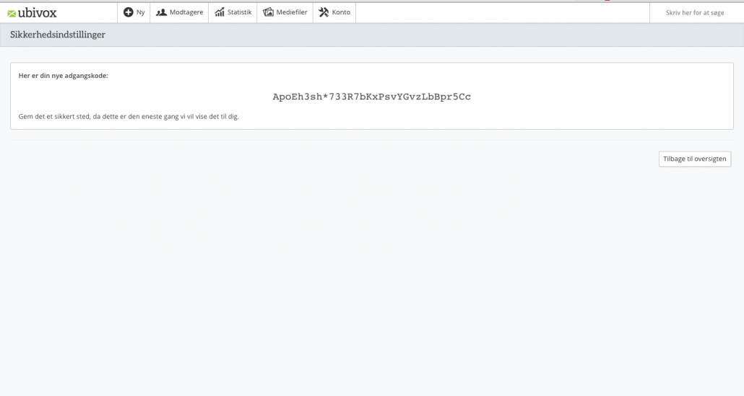
Task: Click the bar chart Statistik icon
Action: pyautogui.click(x=220, y=12)
